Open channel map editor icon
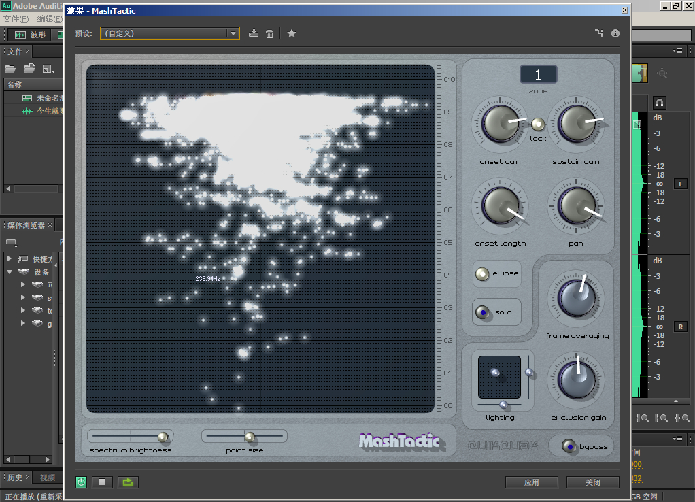Viewport: 695px width, 502px height. pos(599,33)
